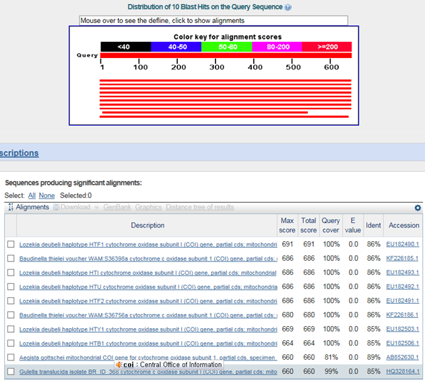This screenshot has height=382, width=425.
Task: Open accession EU182503.1
Action: coord(403,329)
